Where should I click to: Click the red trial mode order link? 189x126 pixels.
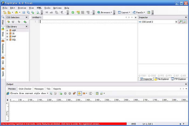coord(64,124)
